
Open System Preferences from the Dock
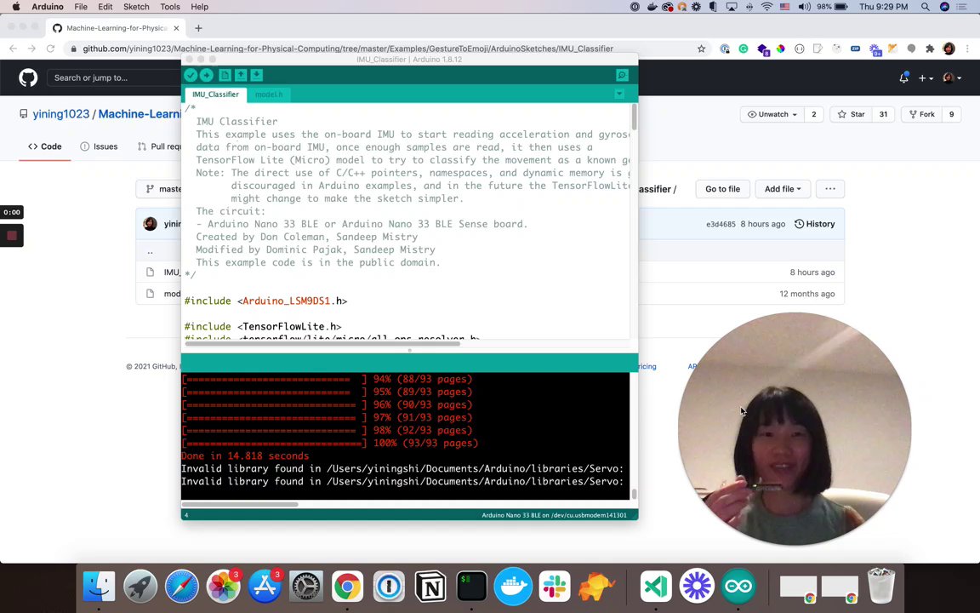tap(305, 586)
